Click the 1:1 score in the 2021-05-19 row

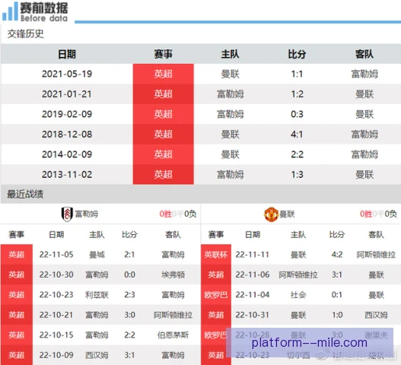click(297, 74)
